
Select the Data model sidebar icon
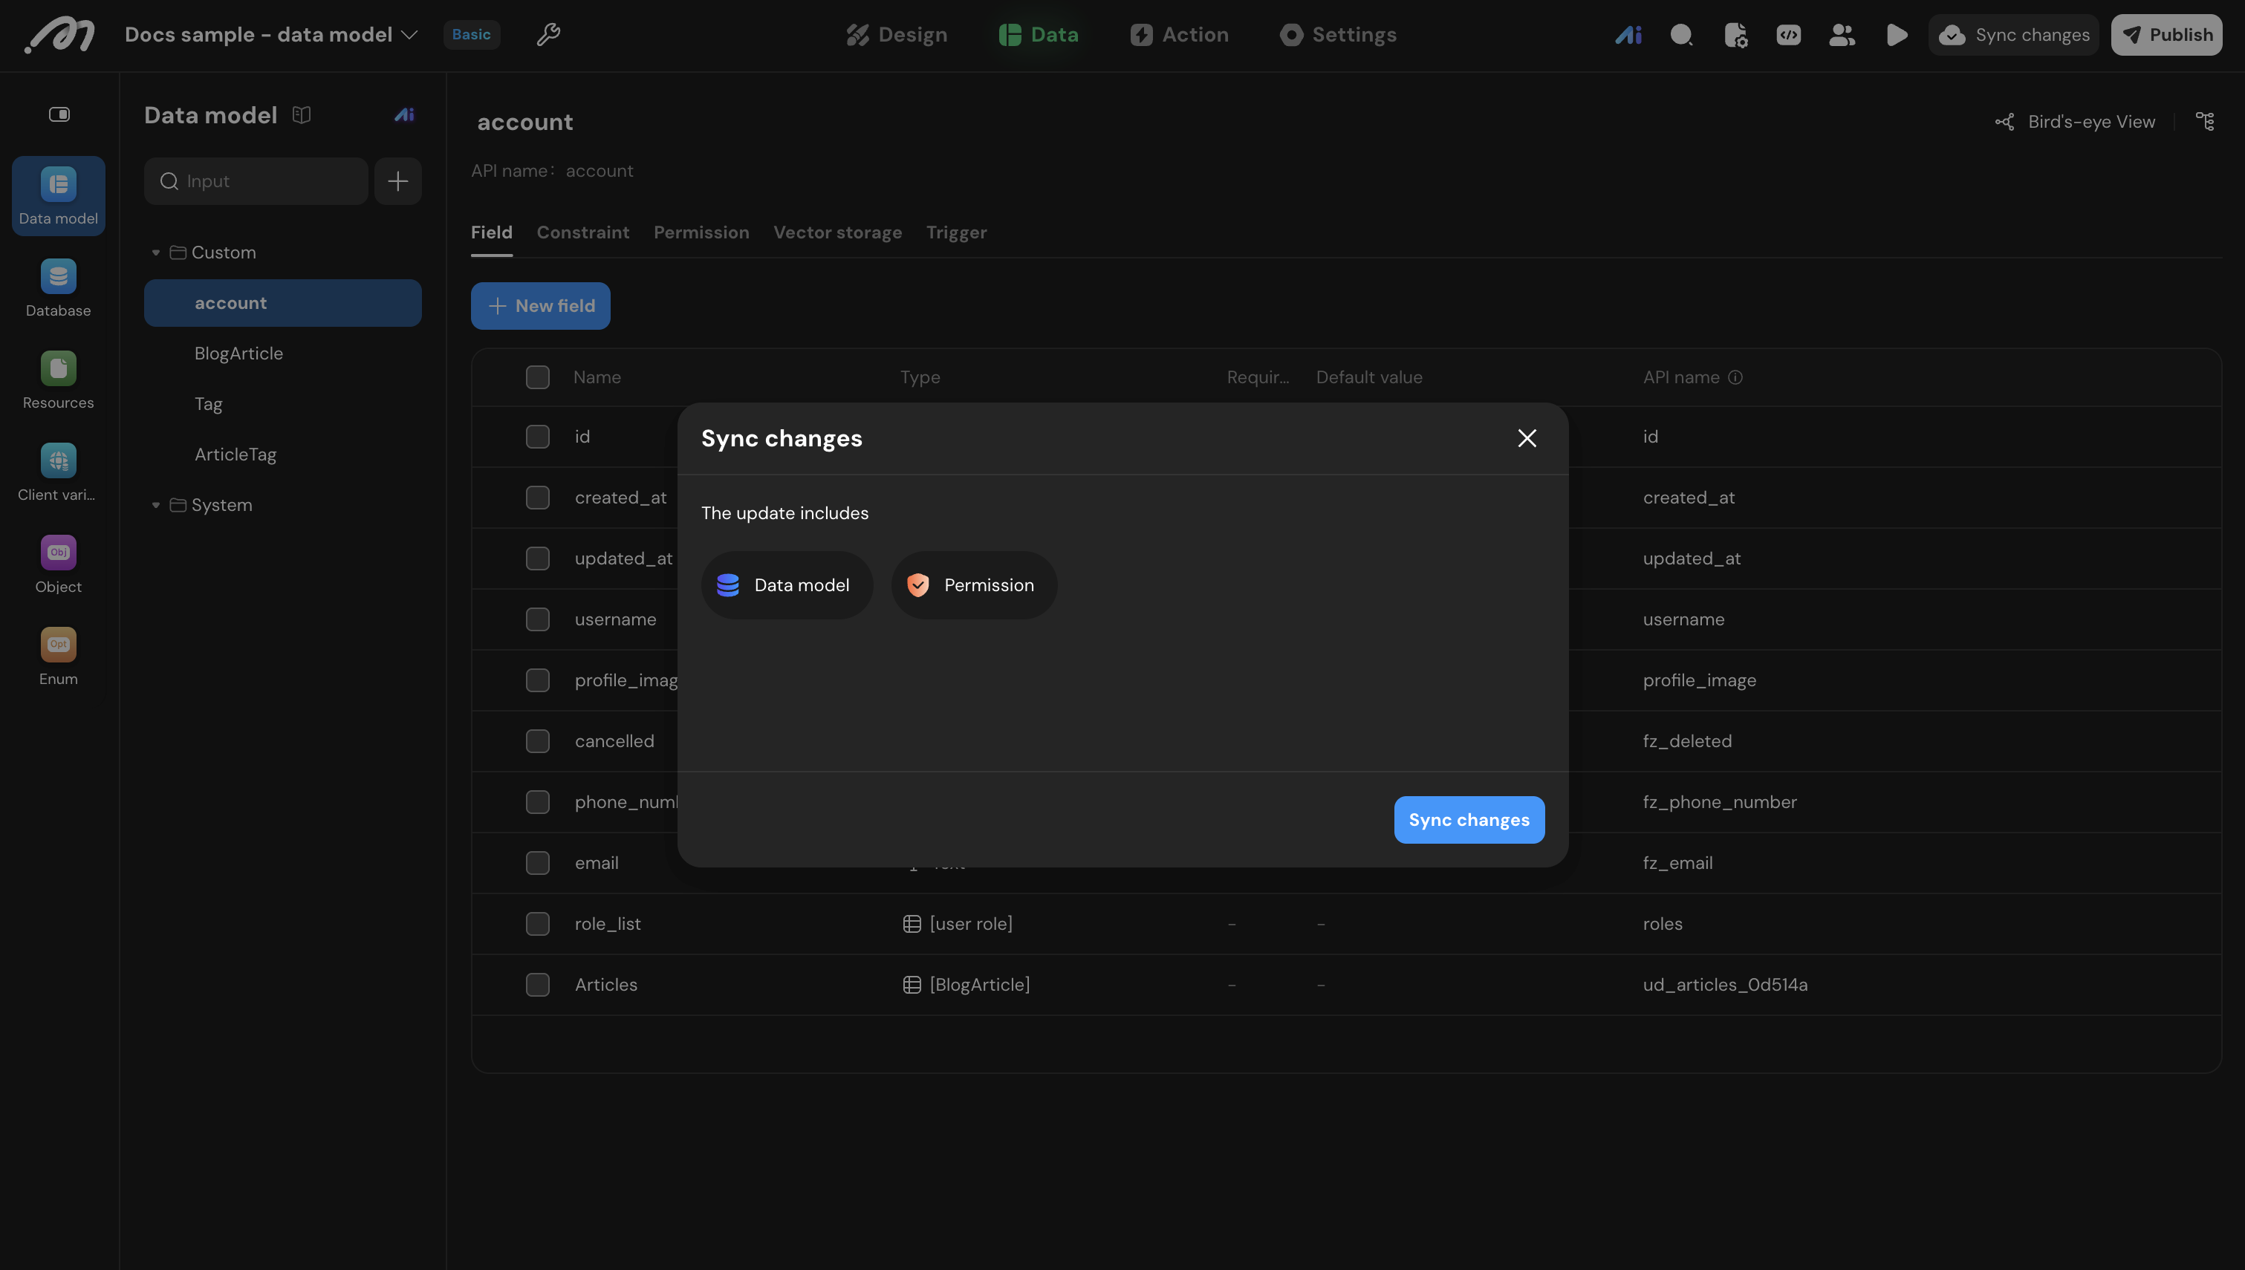coord(59,196)
